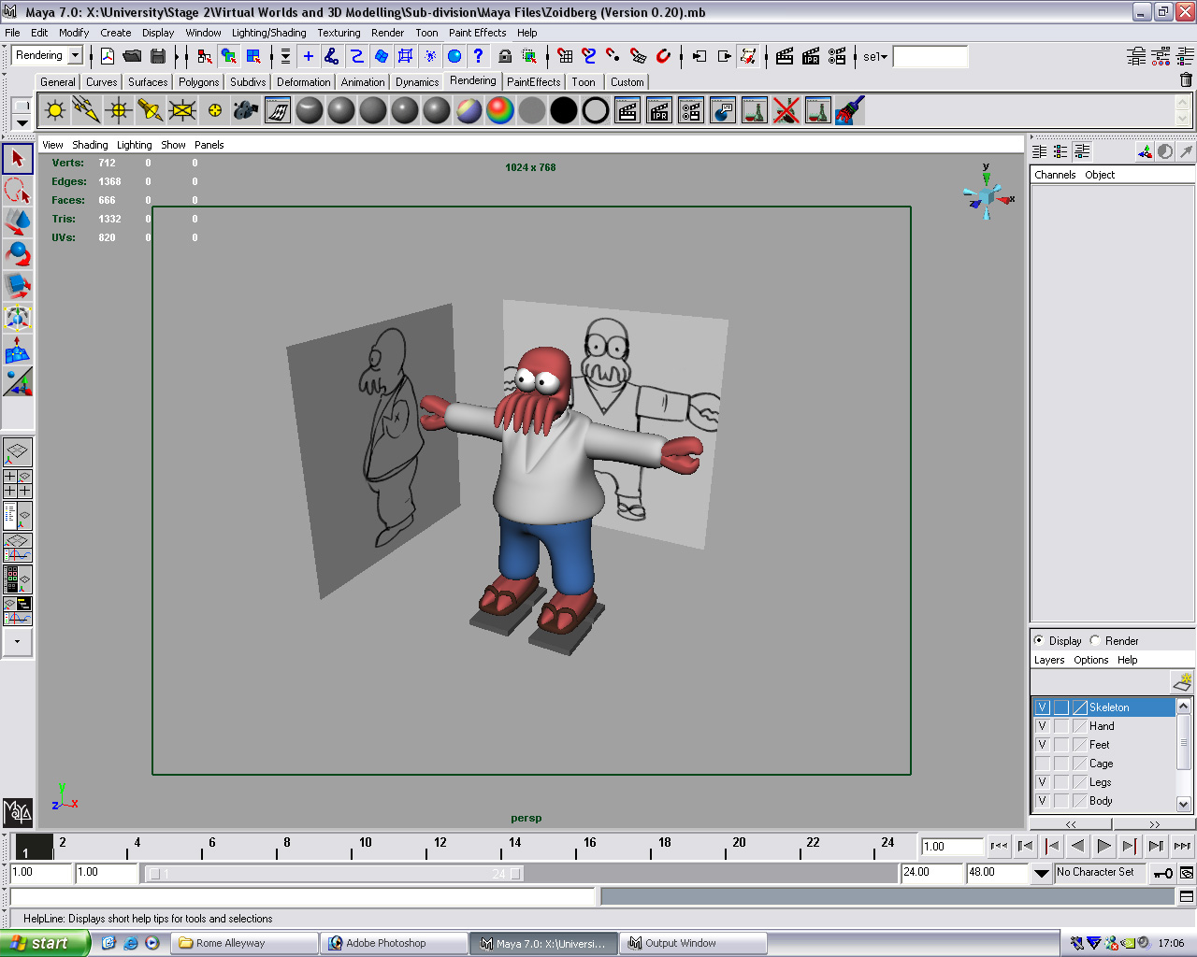Click the red magnet make live icon
This screenshot has height=957, width=1197.
tap(663, 56)
